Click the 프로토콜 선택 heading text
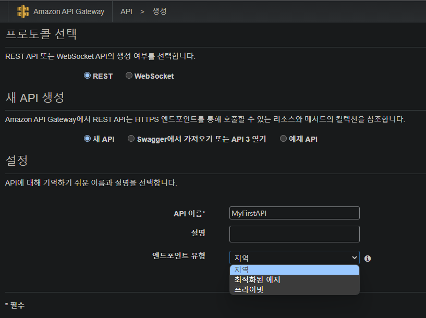 click(41, 34)
